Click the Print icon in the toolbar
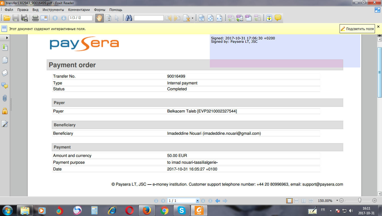Image resolution: width=382 pixels, height=216 pixels. point(35,18)
